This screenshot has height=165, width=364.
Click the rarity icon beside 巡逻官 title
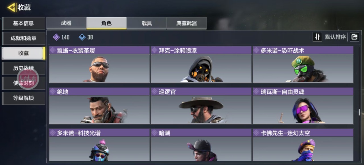pyautogui.click(x=154, y=92)
